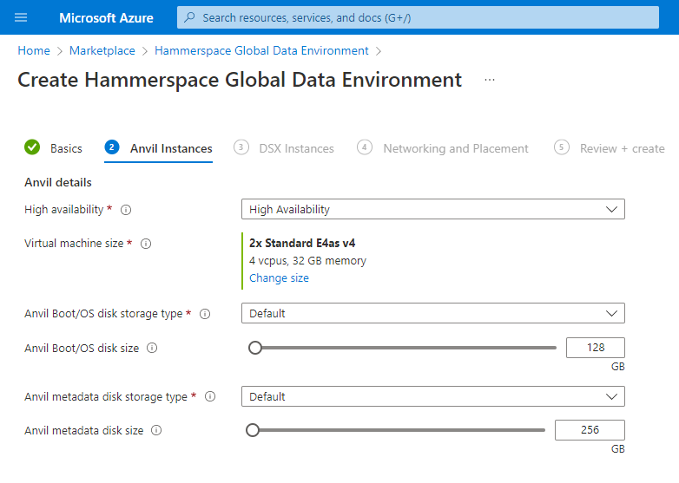The image size is (679, 483).
Task: Show info for Anvil metadata disk storage type
Action: click(210, 396)
